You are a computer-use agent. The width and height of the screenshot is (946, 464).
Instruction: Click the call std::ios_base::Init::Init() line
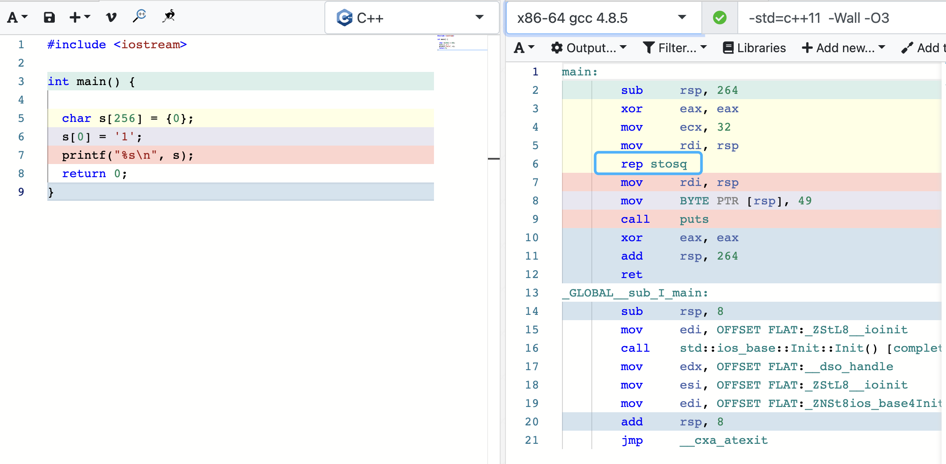pos(781,348)
